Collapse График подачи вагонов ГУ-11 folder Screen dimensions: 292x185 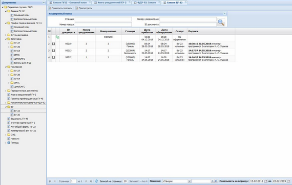point(6,23)
